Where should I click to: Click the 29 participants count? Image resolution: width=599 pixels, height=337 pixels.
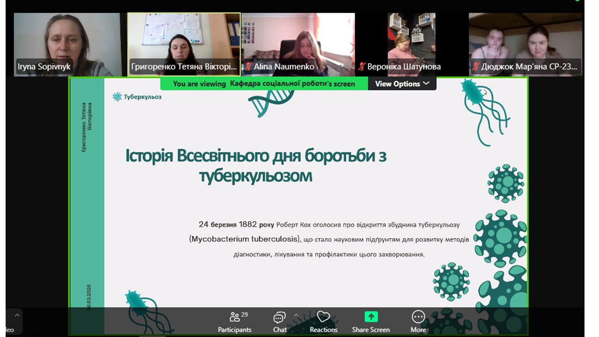(245, 314)
